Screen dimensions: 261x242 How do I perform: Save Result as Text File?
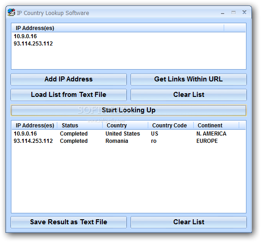tap(69, 222)
